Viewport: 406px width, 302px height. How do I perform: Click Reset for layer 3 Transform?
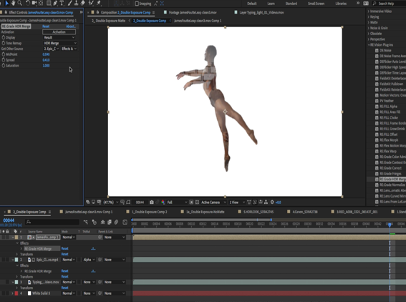click(x=64, y=288)
